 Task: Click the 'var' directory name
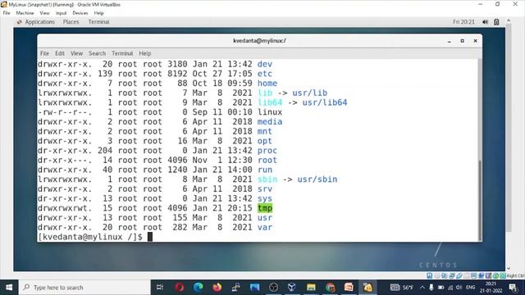coord(265,228)
